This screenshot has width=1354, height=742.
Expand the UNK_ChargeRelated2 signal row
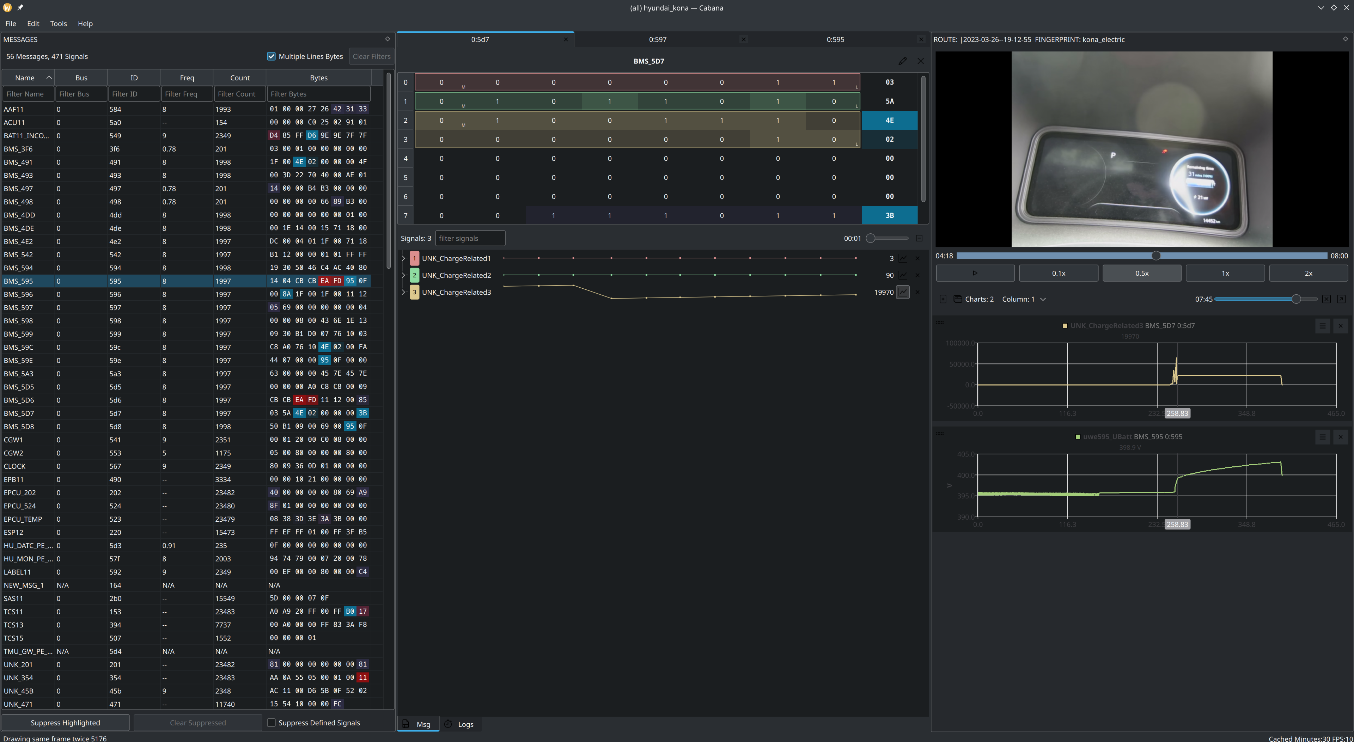click(404, 275)
